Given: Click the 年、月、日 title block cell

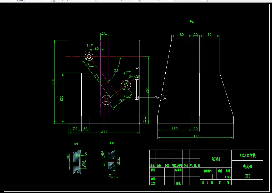Looking at the screenshot, I should [195, 166].
